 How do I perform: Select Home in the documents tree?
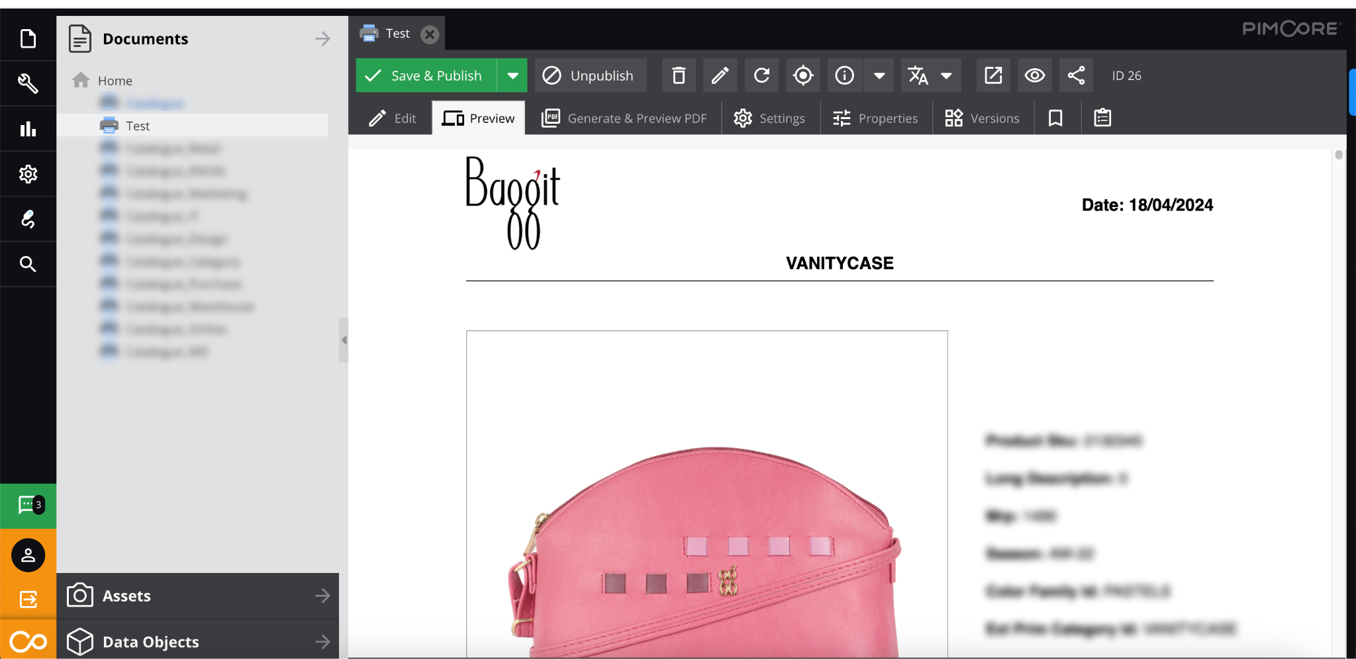click(x=115, y=81)
